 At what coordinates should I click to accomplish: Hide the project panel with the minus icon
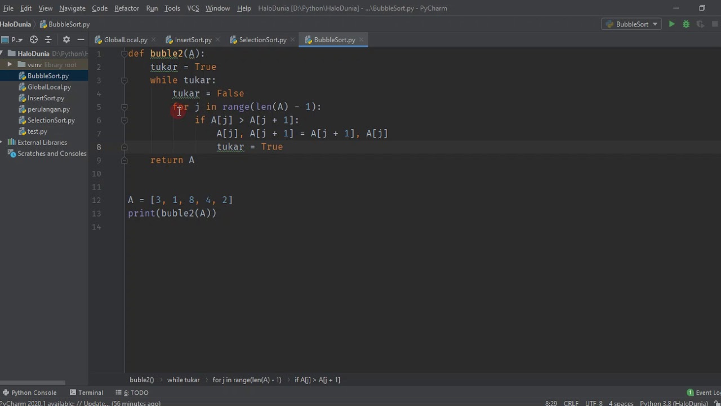[81, 39]
